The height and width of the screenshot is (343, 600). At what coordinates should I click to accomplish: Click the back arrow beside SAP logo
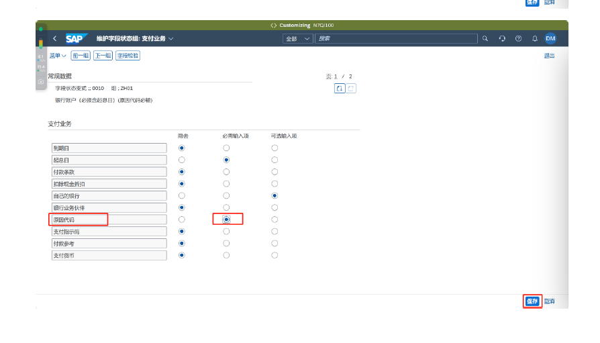54,39
